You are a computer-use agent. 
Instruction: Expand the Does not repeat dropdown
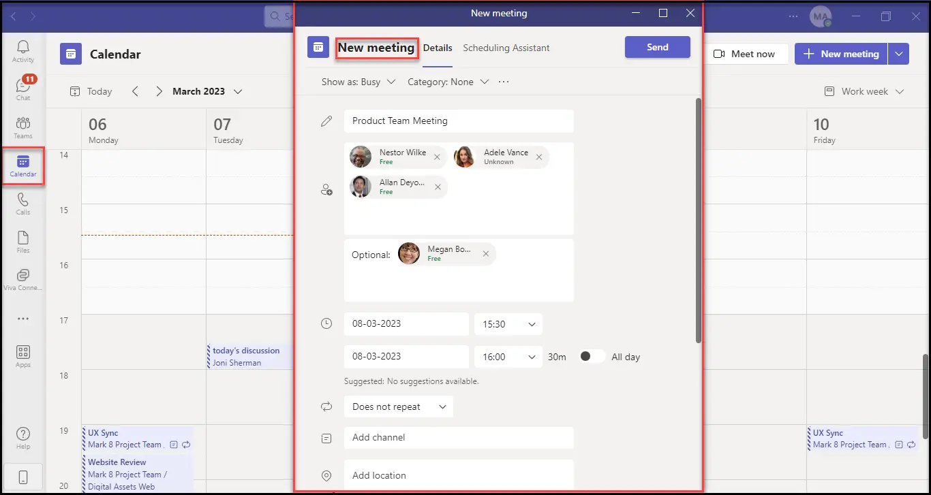(398, 406)
